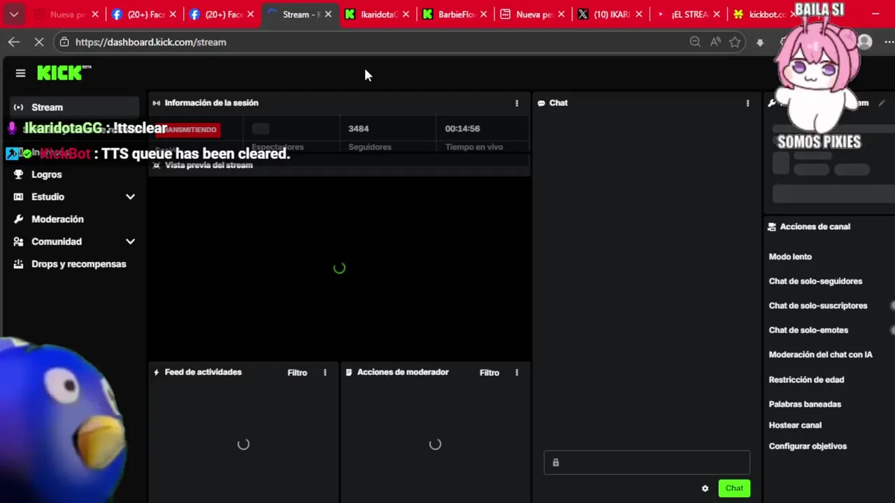Open Configurar objetivos
This screenshot has width=895, height=503.
(808, 446)
